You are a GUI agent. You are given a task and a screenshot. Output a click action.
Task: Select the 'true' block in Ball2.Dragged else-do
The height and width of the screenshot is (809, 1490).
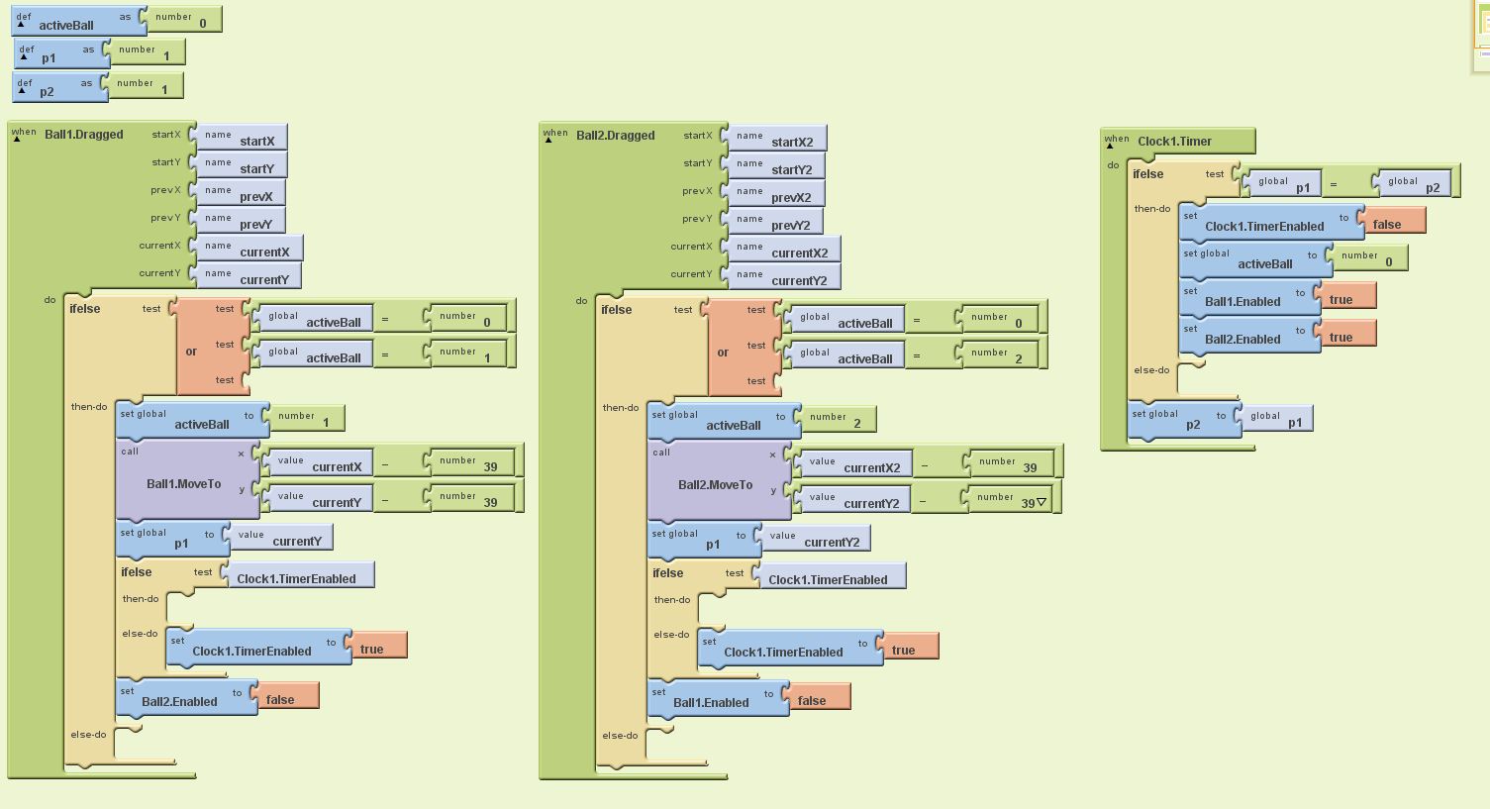[910, 648]
